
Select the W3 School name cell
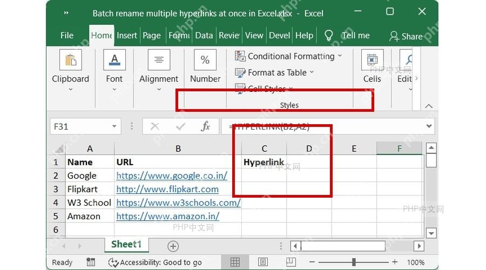[x=90, y=202]
